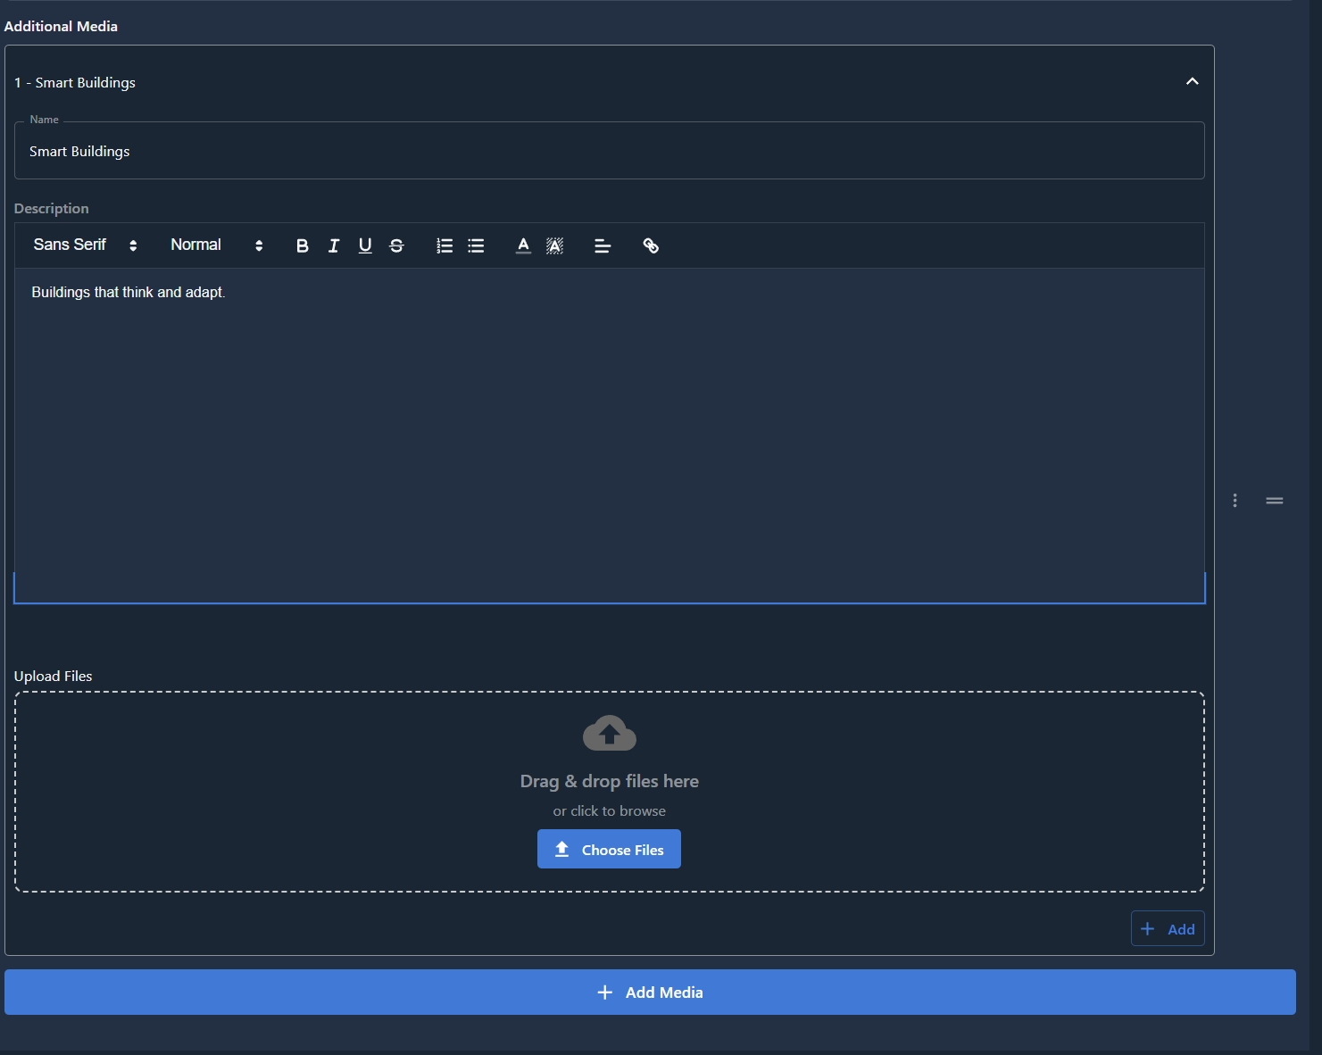Toggle bold formatting in description editor
Screen dimensions: 1322x1055
tap(302, 246)
